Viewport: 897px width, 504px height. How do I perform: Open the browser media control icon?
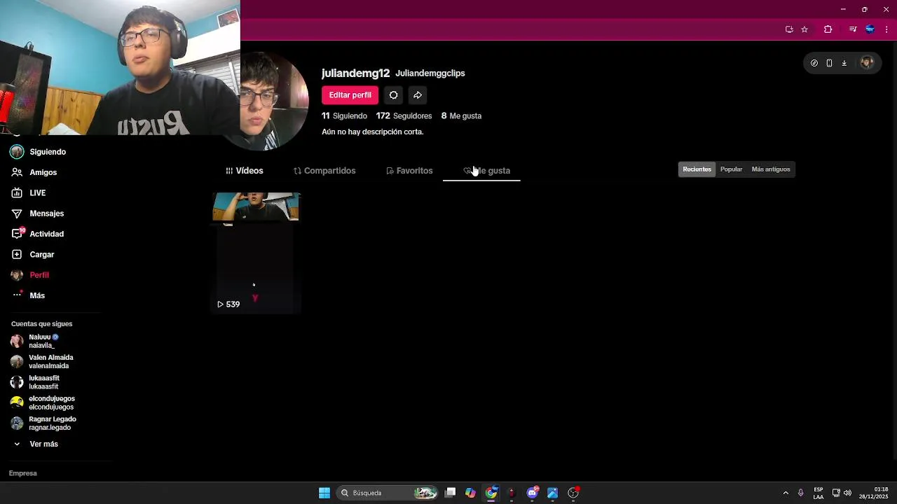(853, 29)
